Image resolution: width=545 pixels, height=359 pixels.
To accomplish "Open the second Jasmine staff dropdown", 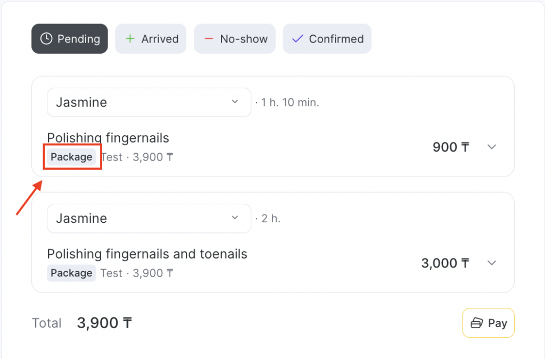I will 149,218.
